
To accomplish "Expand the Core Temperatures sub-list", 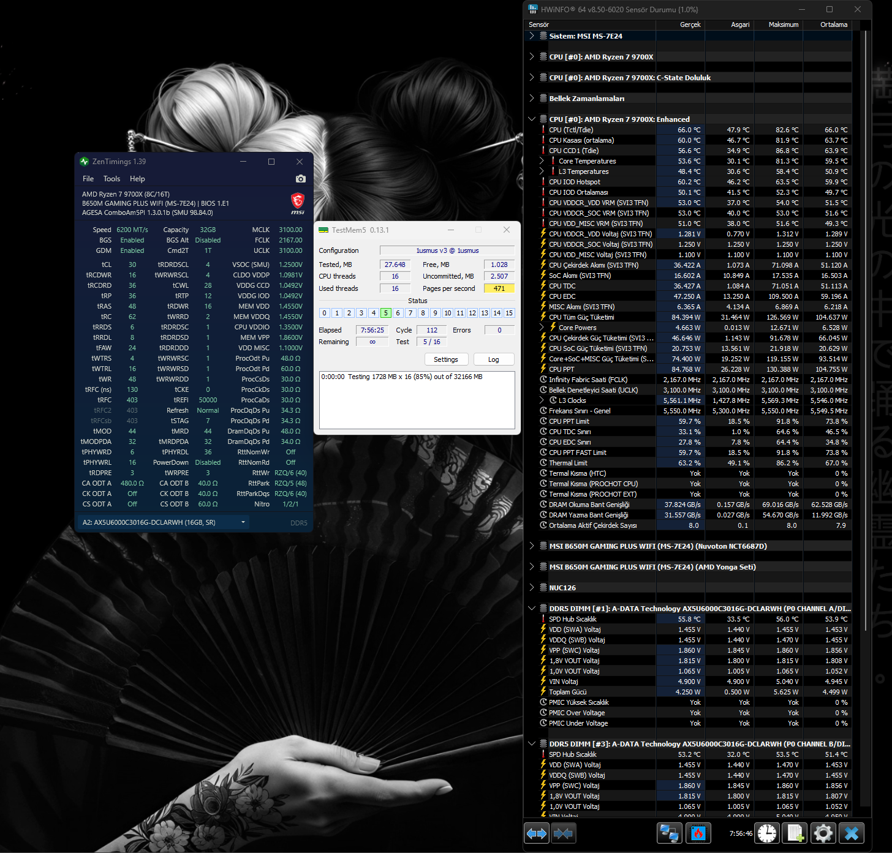I will 542,161.
